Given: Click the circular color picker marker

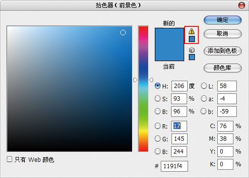Looking at the screenshot, I should click(x=123, y=33).
